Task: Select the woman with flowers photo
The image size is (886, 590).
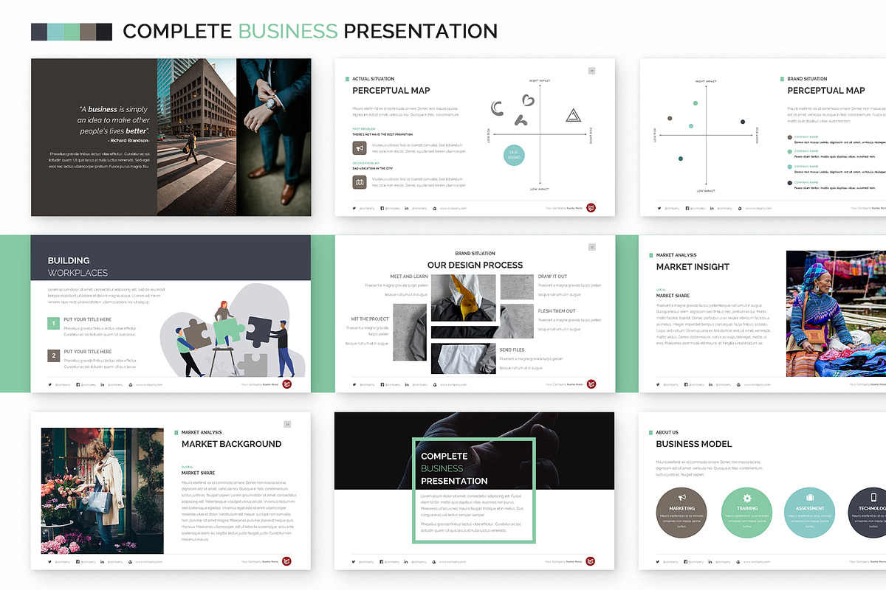Action: coord(103,490)
